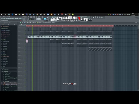Click the speech bubble icon in toolbar
This screenshot has height=104, width=139.
(102, 17)
